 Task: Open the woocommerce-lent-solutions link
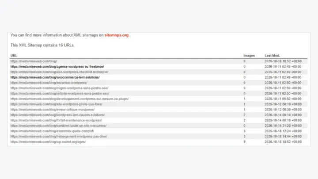(x=55, y=77)
